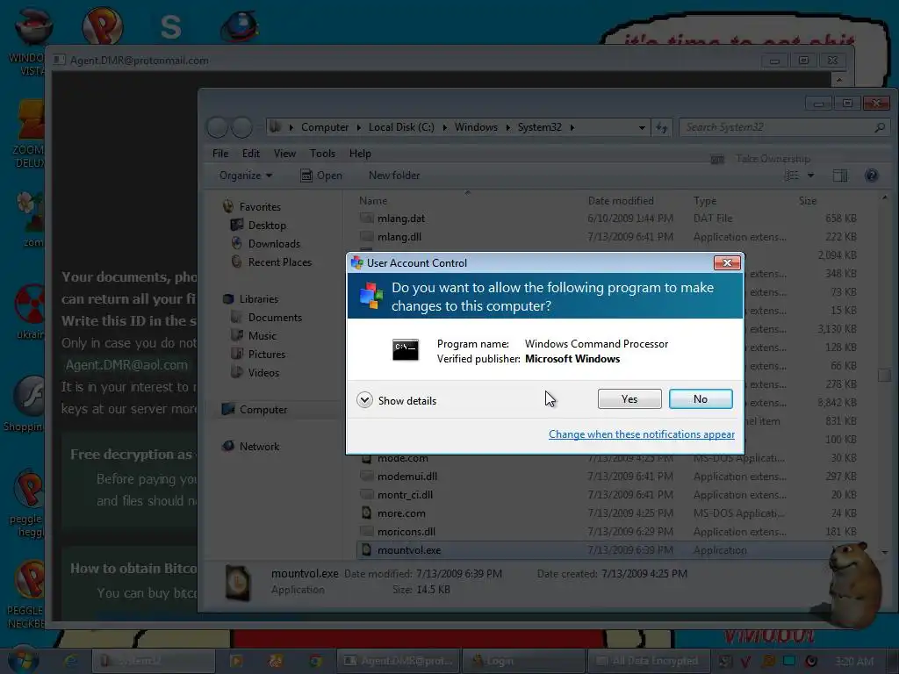Click Yes in User Account Control dialog

629,399
